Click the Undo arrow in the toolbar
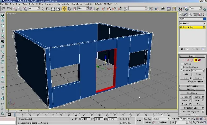Image resolution: width=207 pixels, height=125 pixels. tap(3, 9)
